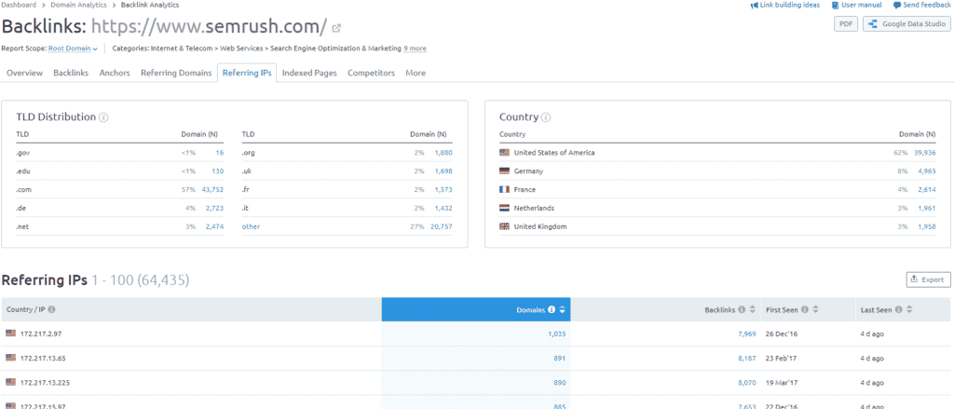Select the Referring IPs tab
954x409 pixels.
tap(247, 73)
